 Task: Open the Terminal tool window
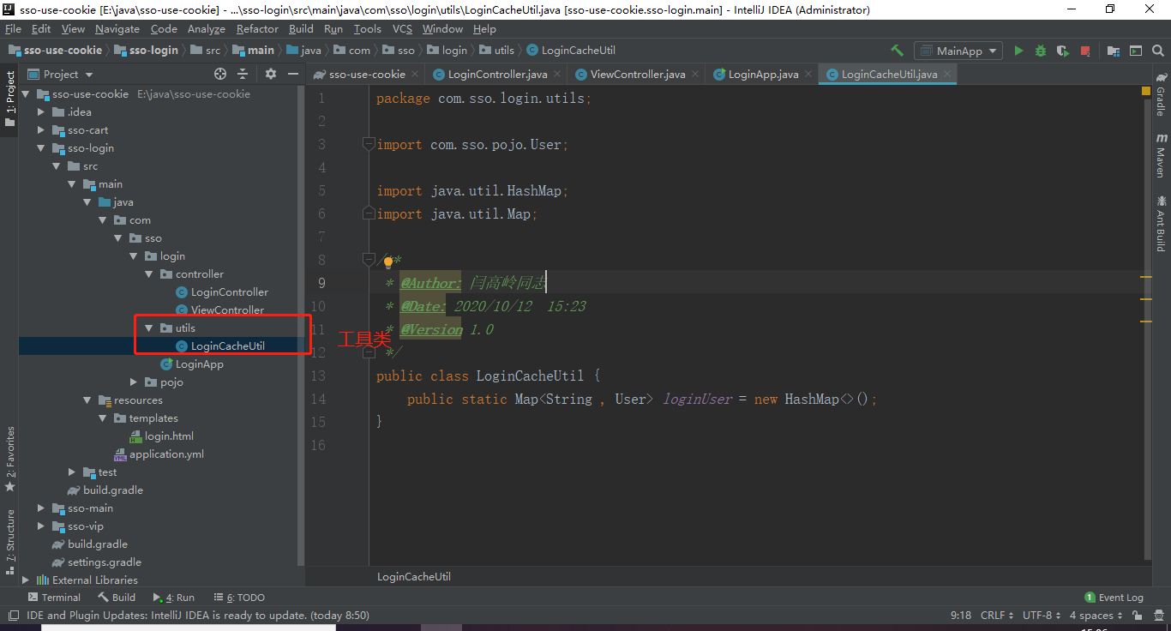point(54,598)
